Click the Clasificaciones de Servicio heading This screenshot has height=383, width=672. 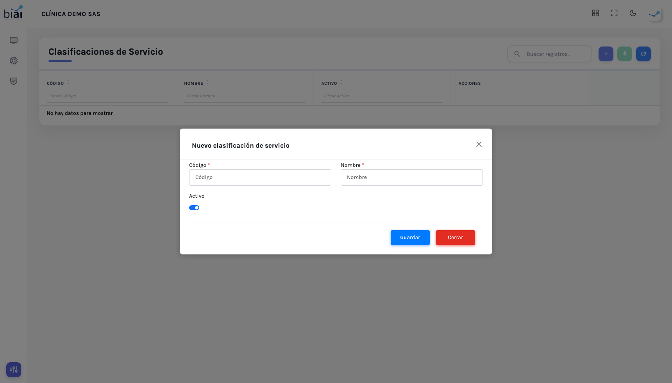pos(105,52)
